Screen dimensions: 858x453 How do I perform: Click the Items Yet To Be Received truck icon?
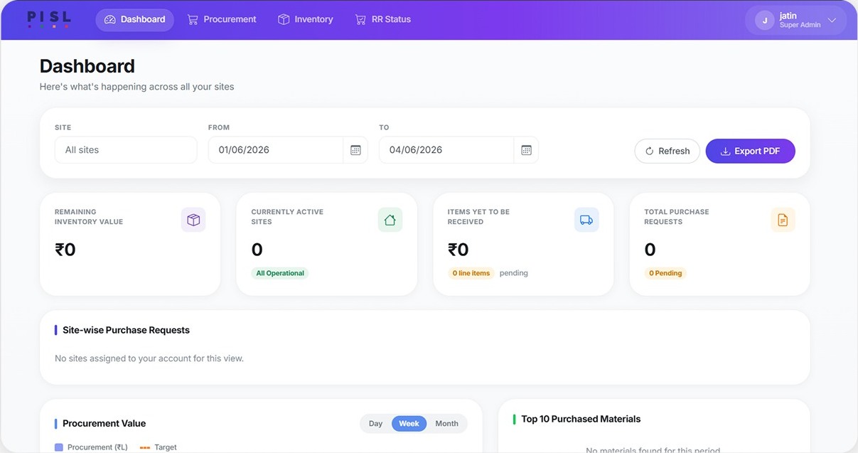click(x=586, y=220)
